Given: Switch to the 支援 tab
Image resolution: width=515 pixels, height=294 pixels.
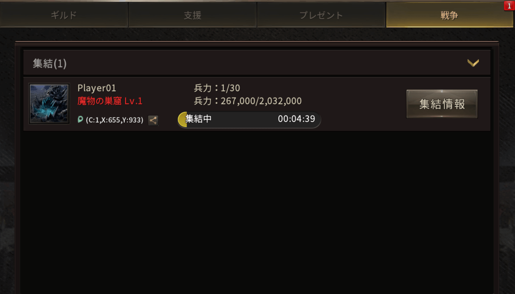Looking at the screenshot, I should [x=193, y=15].
